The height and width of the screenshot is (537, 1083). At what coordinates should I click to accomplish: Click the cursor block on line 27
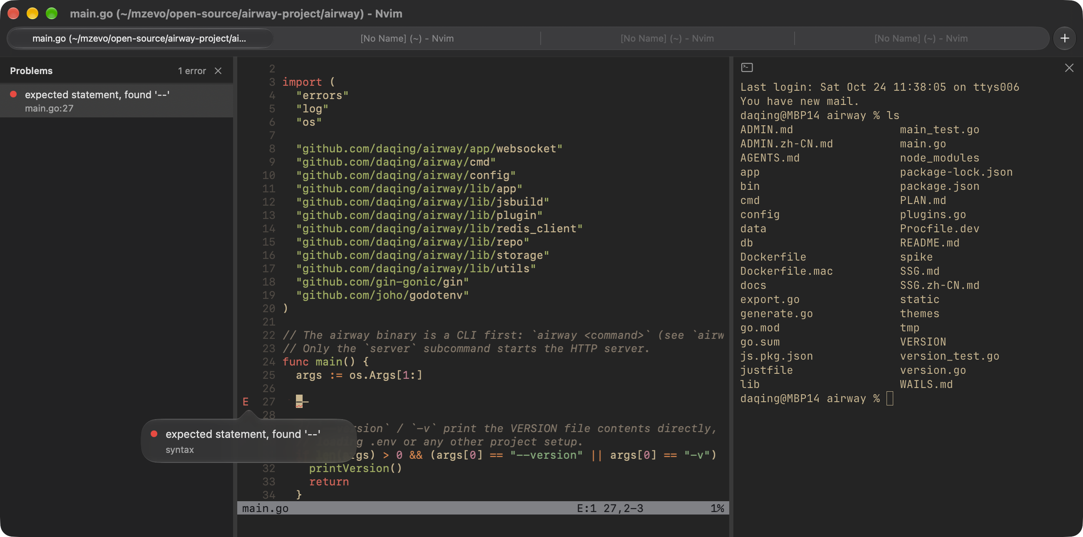click(x=299, y=402)
